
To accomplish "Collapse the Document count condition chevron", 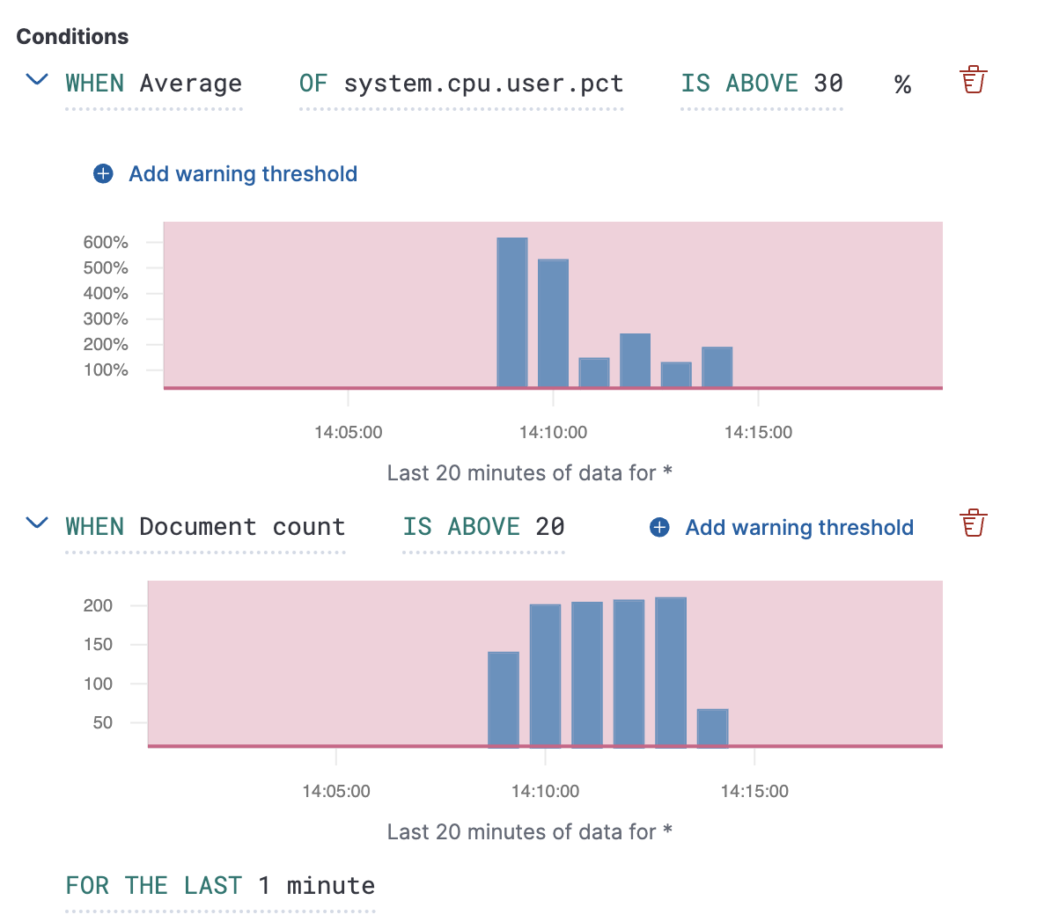I will click(x=36, y=523).
